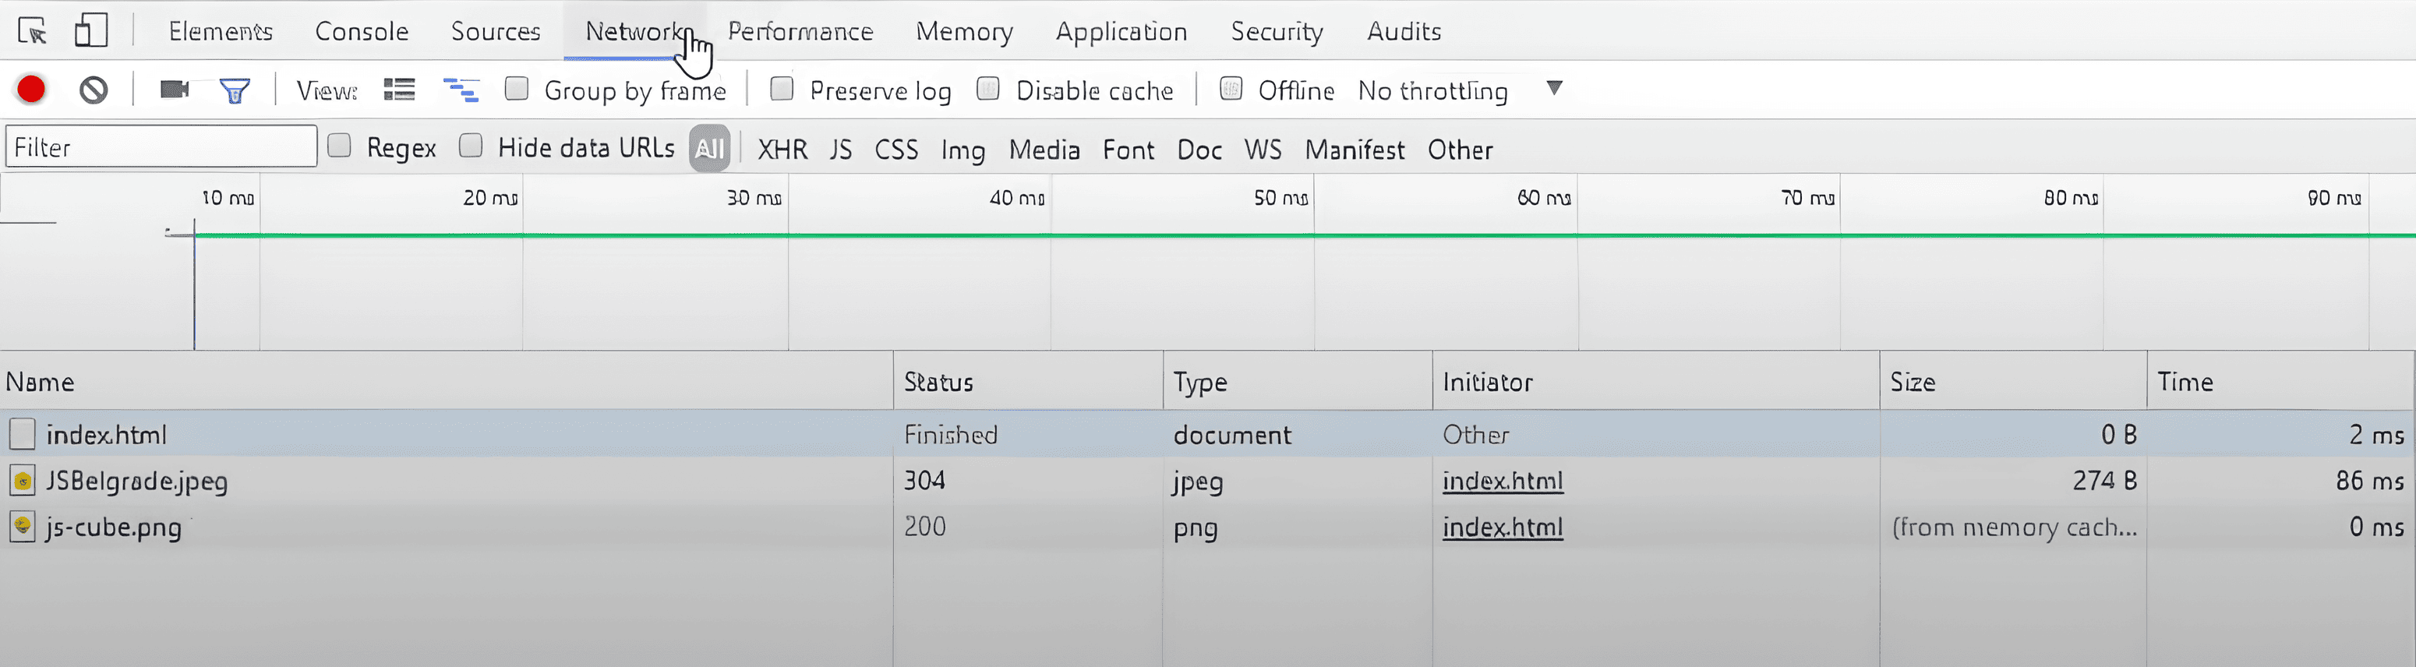The height and width of the screenshot is (667, 2416).
Task: Toggle the device toolbar icon
Action: (91, 31)
